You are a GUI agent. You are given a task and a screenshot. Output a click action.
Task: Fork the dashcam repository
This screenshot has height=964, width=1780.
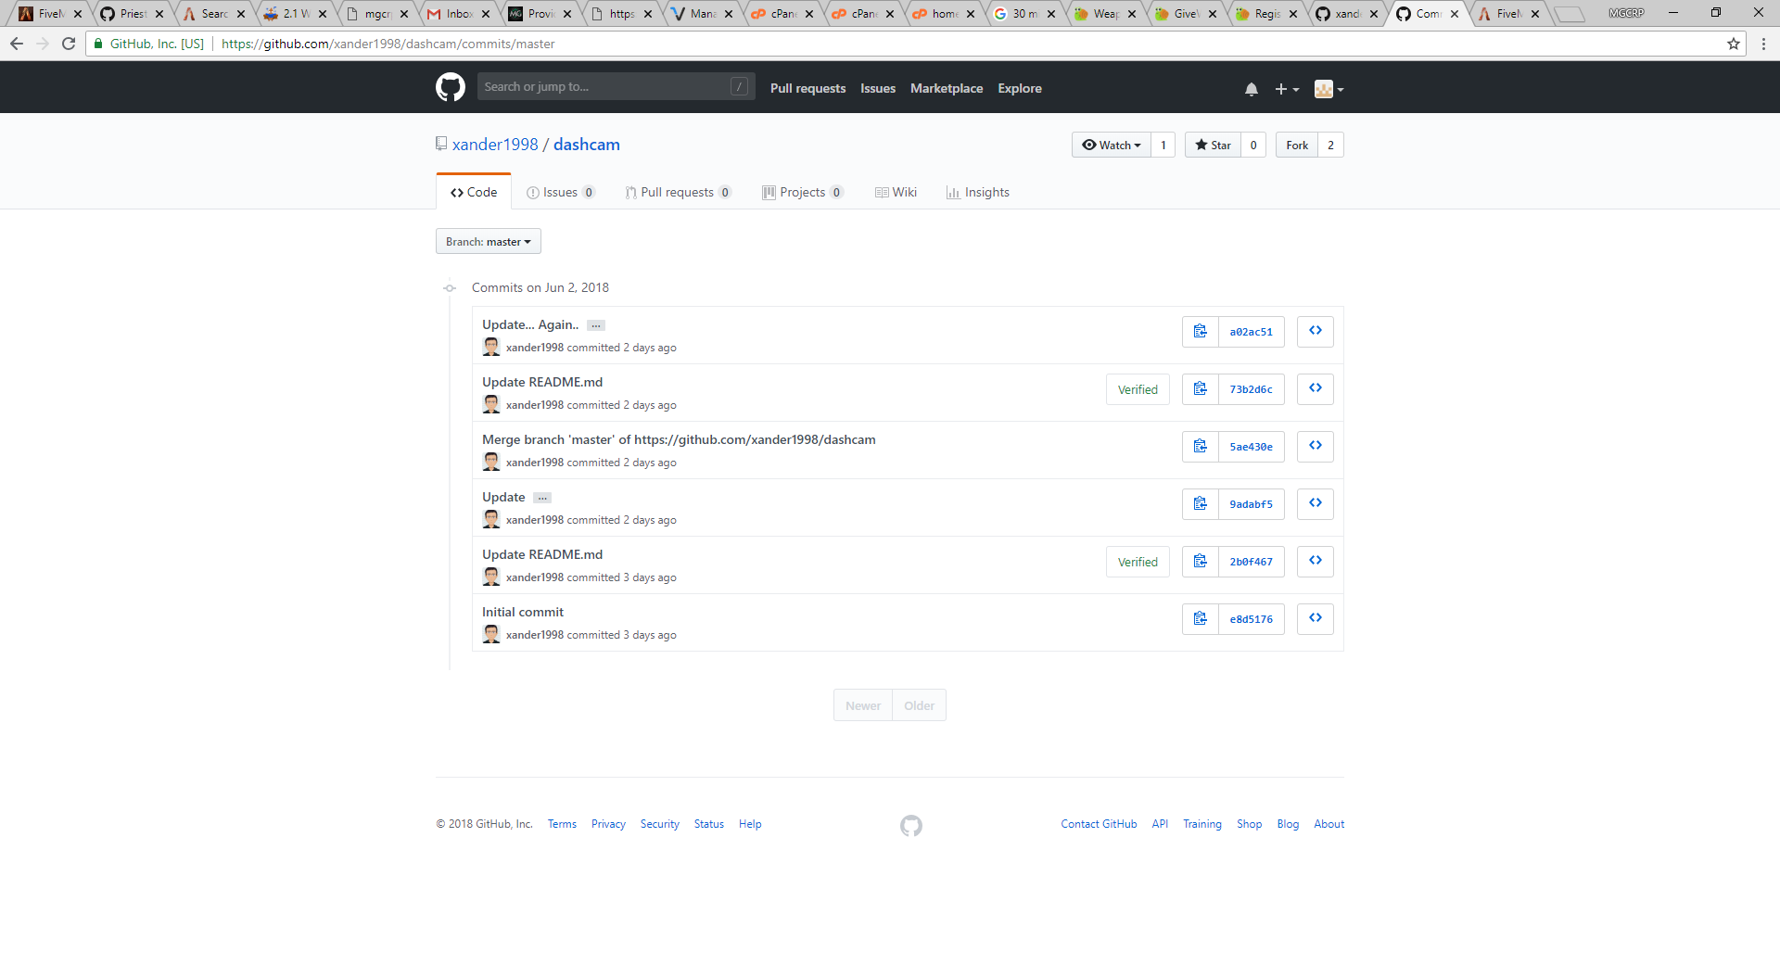[x=1297, y=146]
